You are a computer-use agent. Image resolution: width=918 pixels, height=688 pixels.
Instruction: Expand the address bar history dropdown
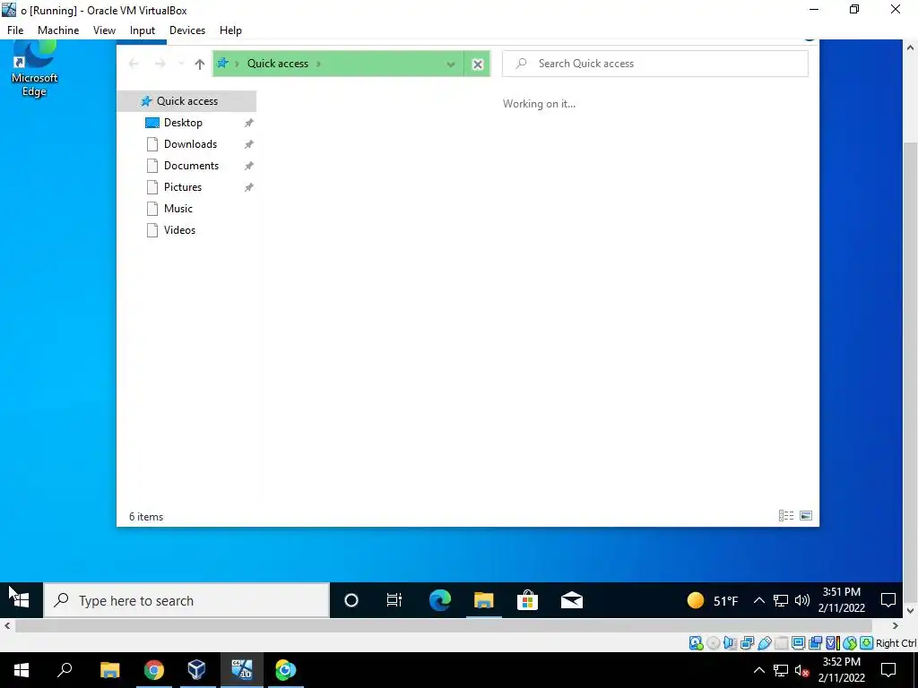click(x=451, y=64)
